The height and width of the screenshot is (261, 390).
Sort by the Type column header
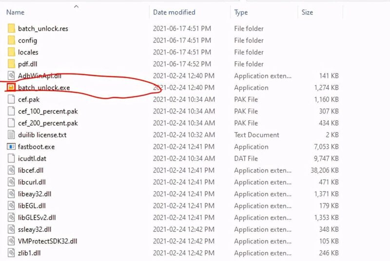point(241,12)
